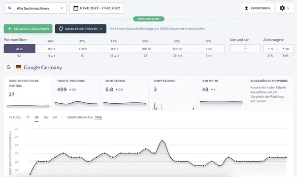Click the Keywords hinzufügen button
The height and width of the screenshot is (177, 297).
click(x=28, y=29)
